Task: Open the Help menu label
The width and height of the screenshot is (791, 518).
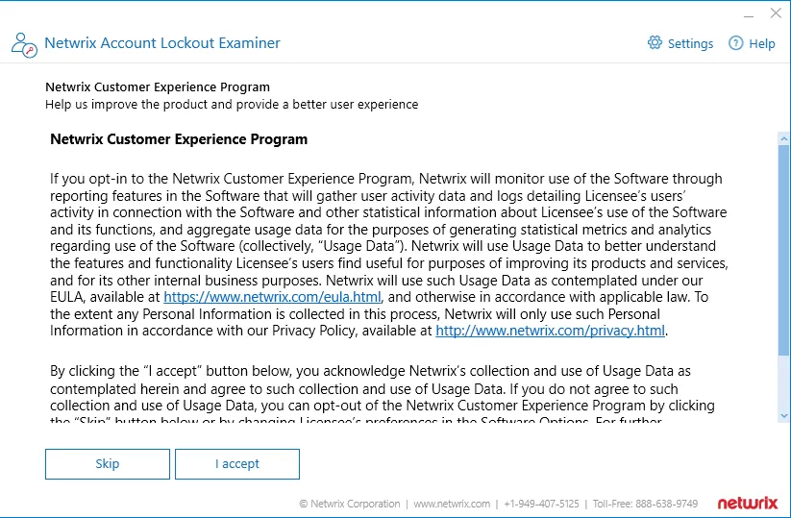Action: click(x=762, y=44)
